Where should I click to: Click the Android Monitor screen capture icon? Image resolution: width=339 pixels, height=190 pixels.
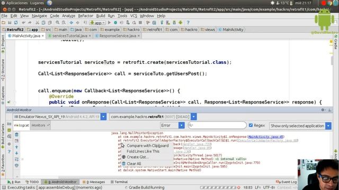click(9, 124)
